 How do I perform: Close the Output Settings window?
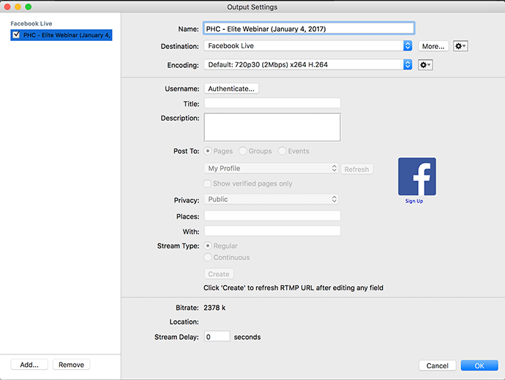point(7,7)
